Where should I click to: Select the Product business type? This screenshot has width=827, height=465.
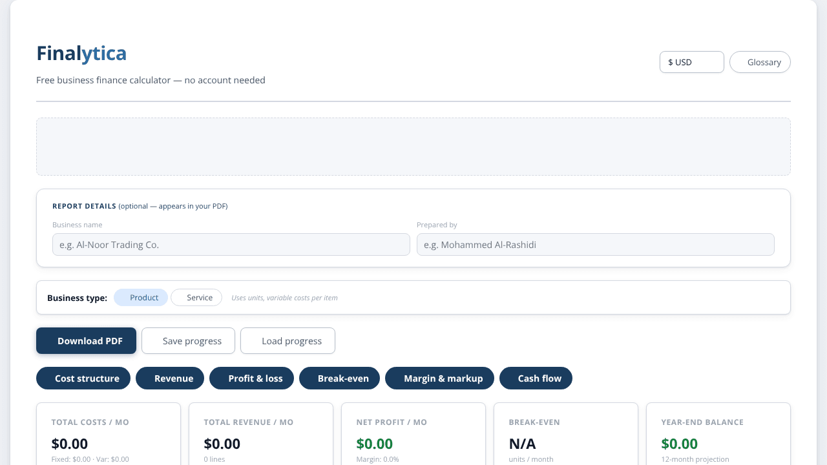tap(141, 298)
